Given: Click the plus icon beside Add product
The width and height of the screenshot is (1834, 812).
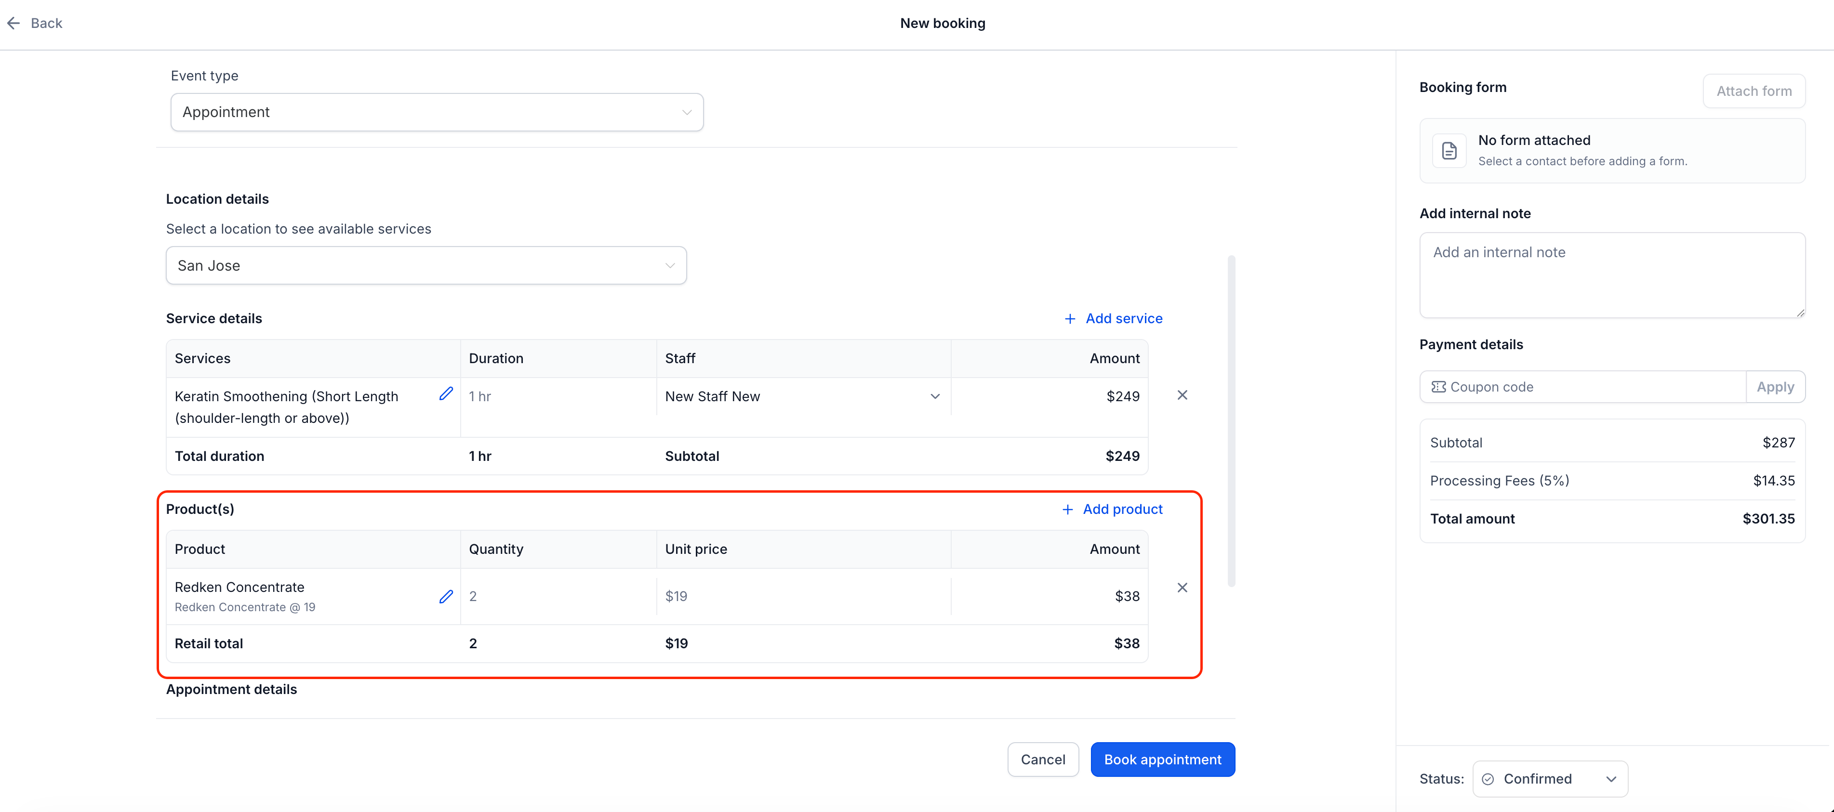Looking at the screenshot, I should point(1067,510).
